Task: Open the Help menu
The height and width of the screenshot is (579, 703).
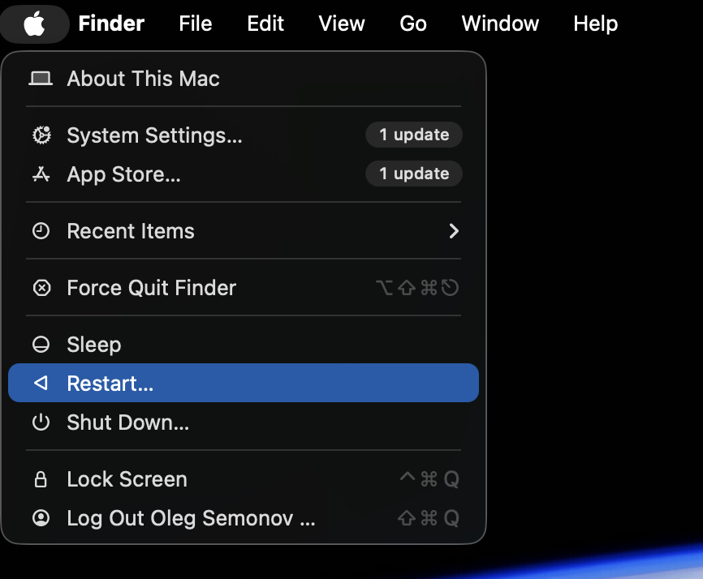Action: click(x=596, y=24)
